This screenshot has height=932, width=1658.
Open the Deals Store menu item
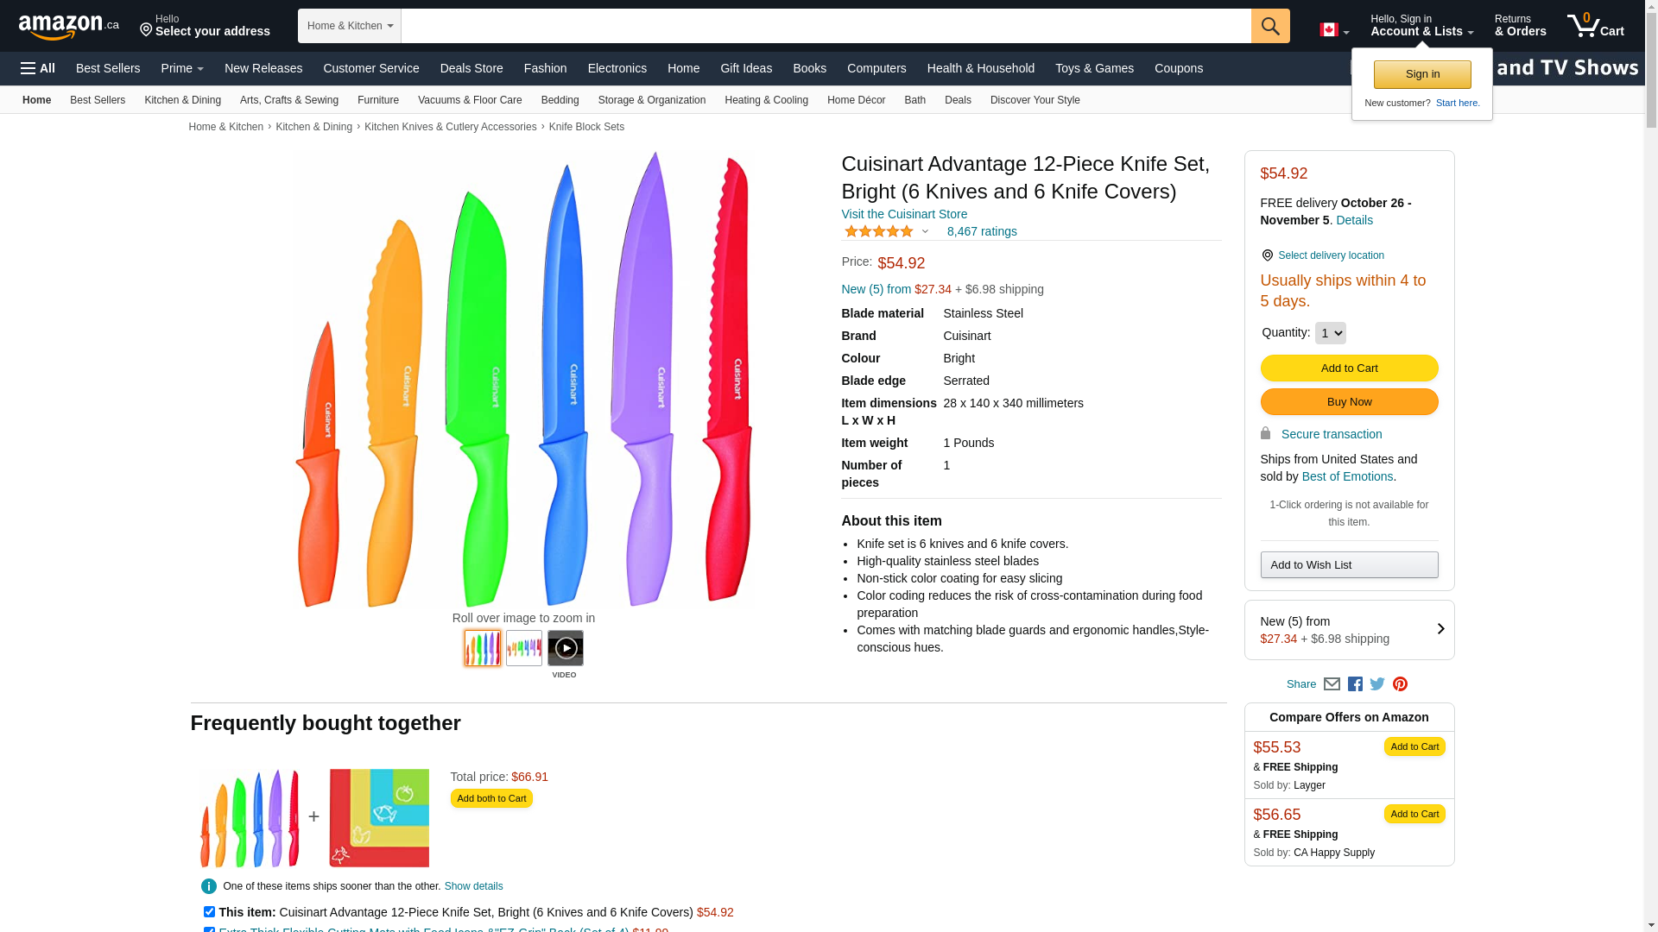tap(471, 68)
